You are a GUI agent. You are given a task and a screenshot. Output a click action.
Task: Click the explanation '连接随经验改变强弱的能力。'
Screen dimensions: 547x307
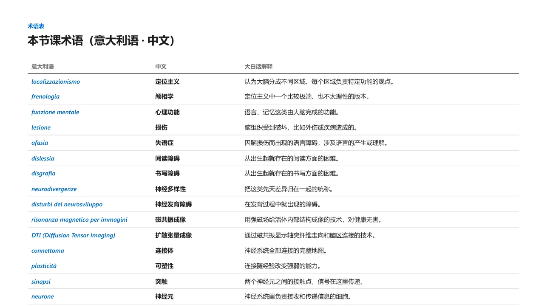coord(283,266)
